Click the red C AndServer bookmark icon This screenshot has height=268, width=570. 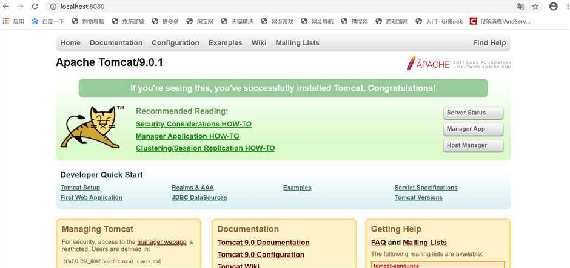[473, 21]
